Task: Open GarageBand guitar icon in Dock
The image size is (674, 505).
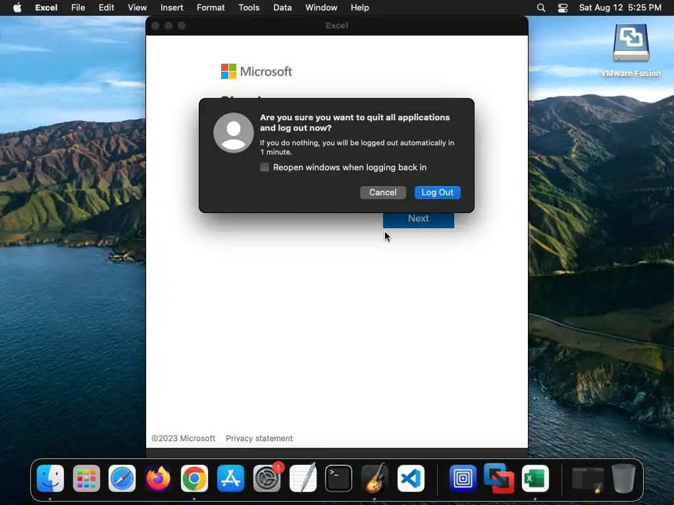Action: tap(375, 477)
